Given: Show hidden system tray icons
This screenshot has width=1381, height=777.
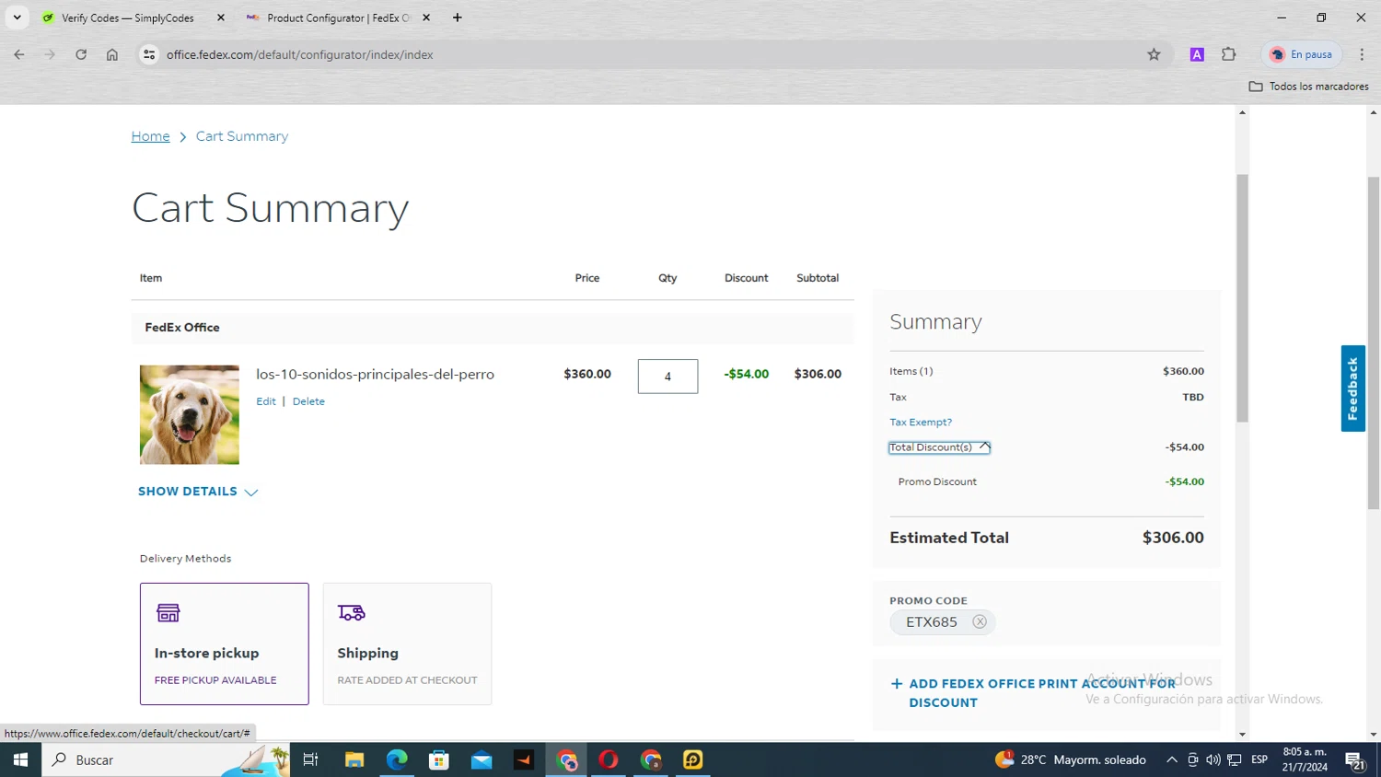Looking at the screenshot, I should click(1172, 760).
